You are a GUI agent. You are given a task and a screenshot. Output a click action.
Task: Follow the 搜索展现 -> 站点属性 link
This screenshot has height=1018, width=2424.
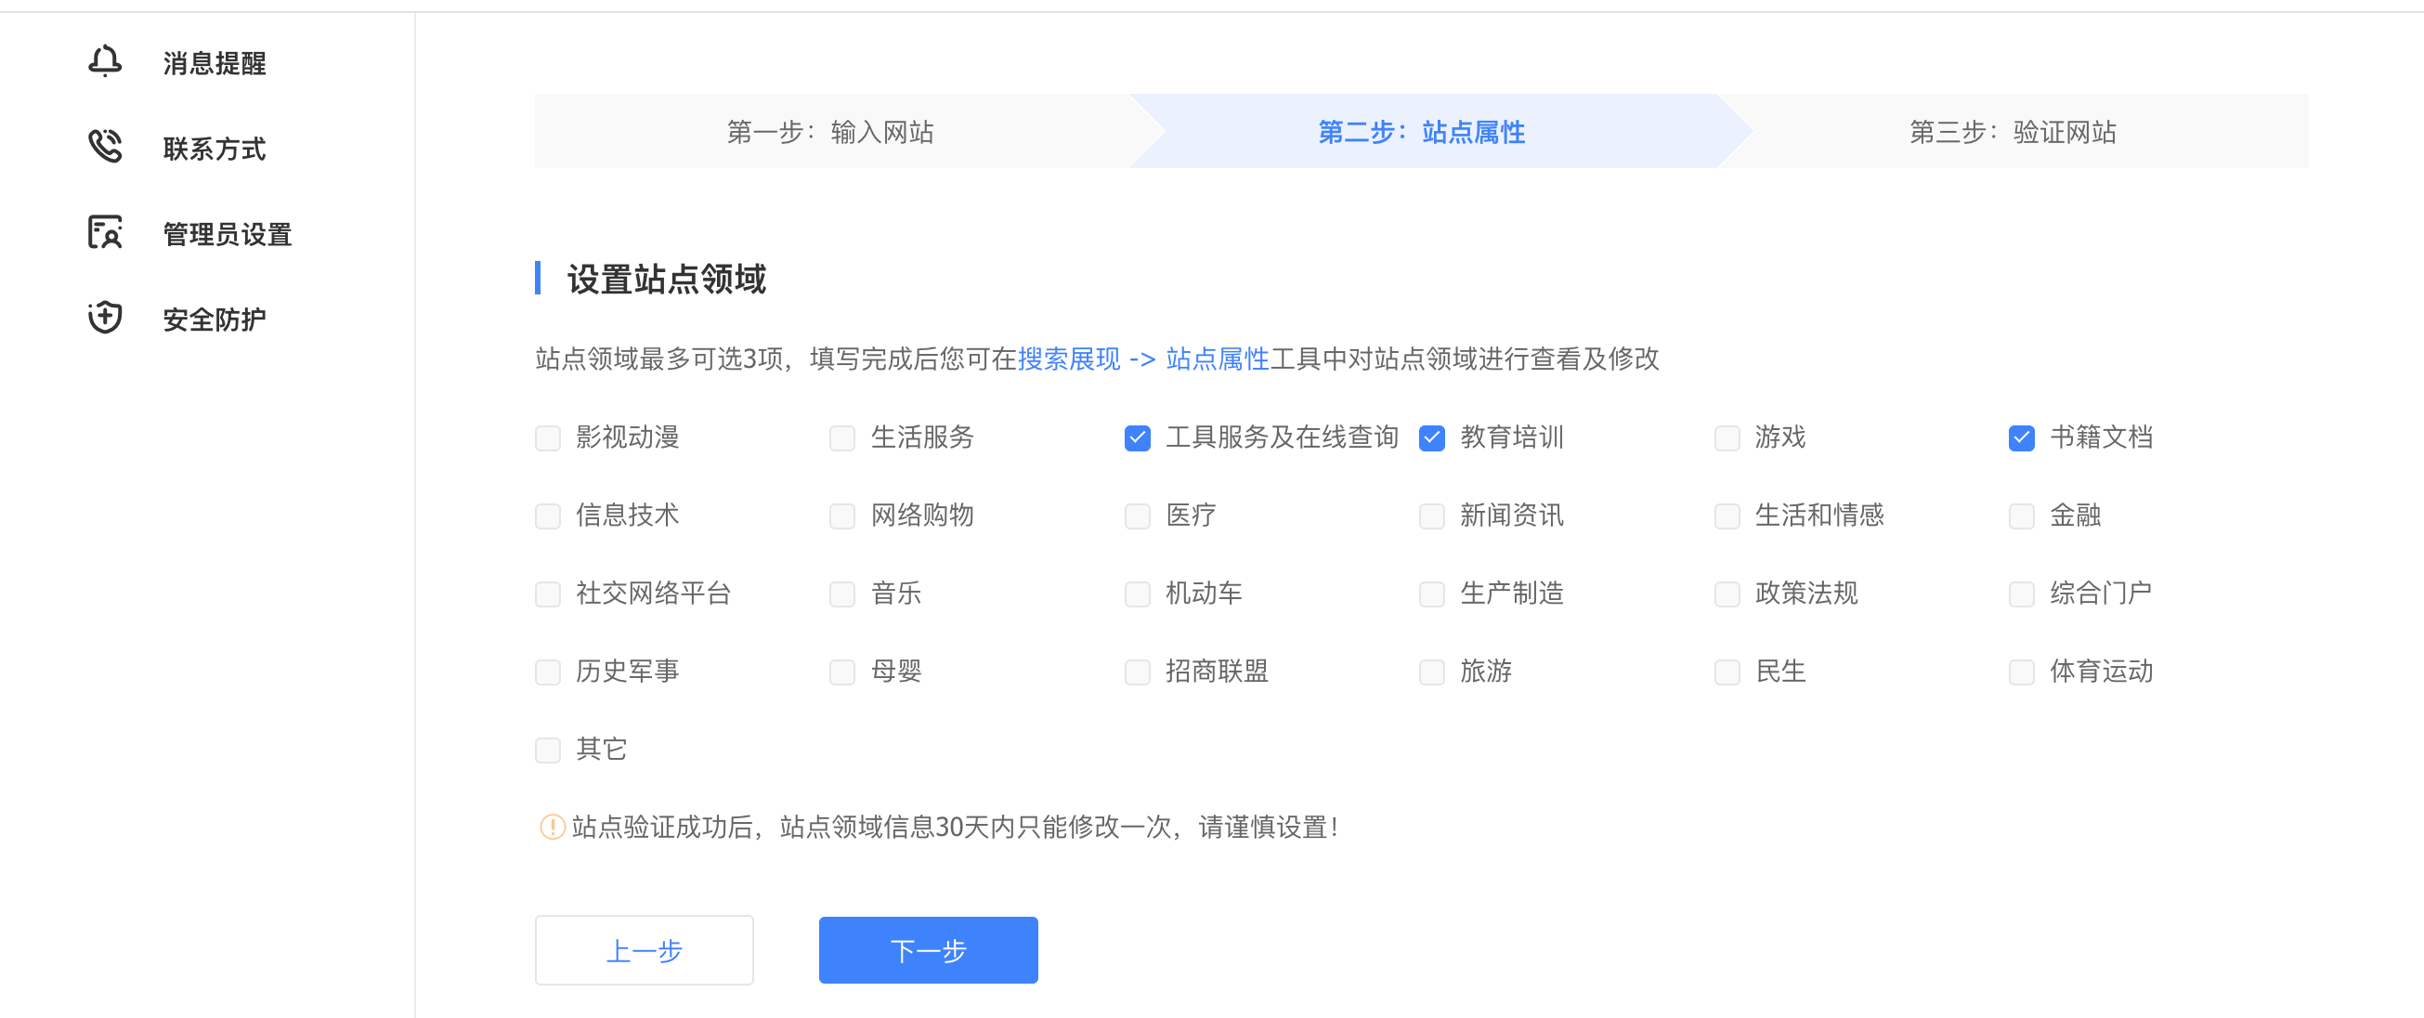click(x=1143, y=359)
